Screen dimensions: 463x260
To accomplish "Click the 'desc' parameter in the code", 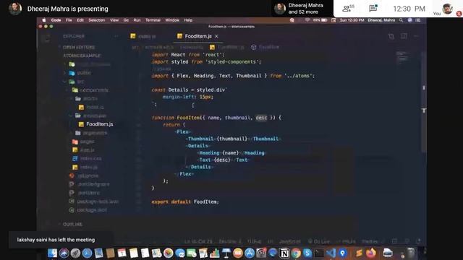I will pyautogui.click(x=261, y=118).
